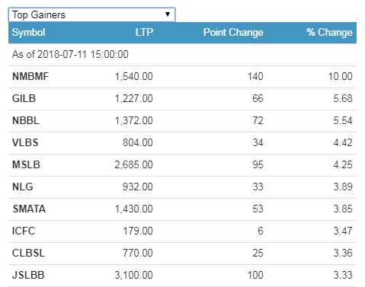The image size is (365, 287).
Task: Click the LTP column header
Action: 144,33
